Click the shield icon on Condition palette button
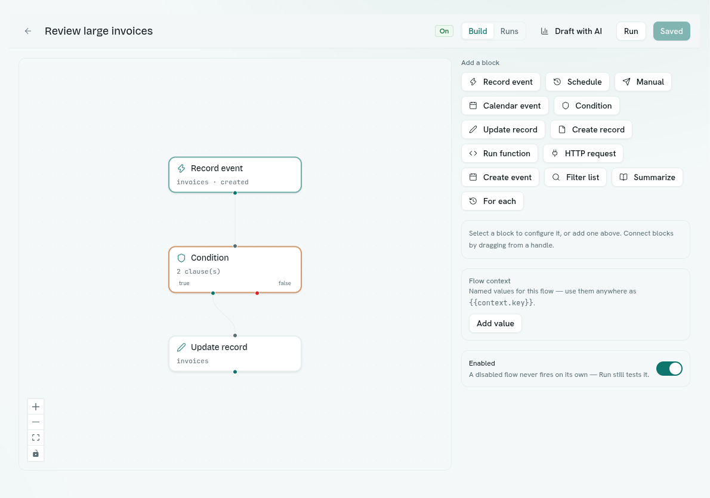This screenshot has width=710, height=498. 566,106
